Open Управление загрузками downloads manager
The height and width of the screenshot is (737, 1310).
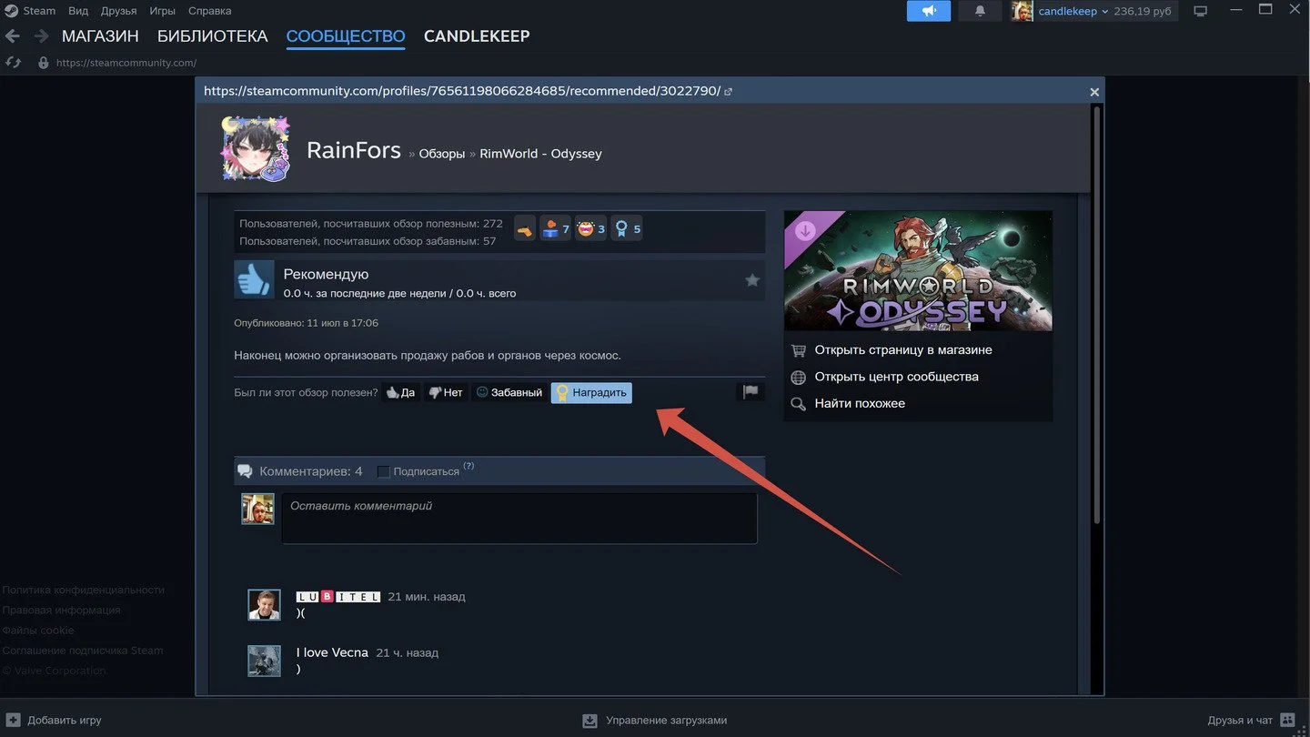coord(655,720)
